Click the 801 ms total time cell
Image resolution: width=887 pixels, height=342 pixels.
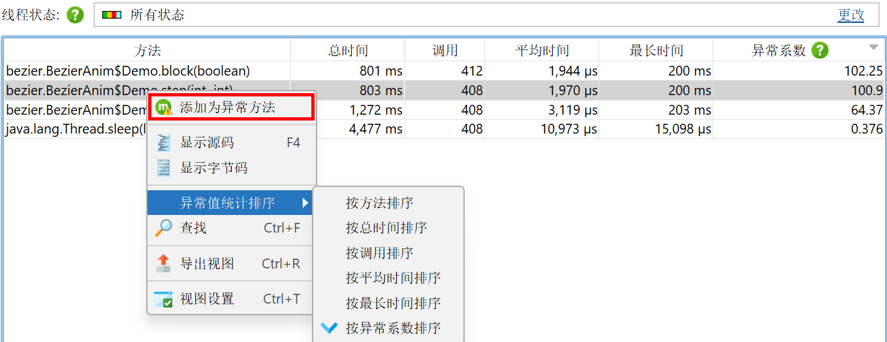pos(348,71)
